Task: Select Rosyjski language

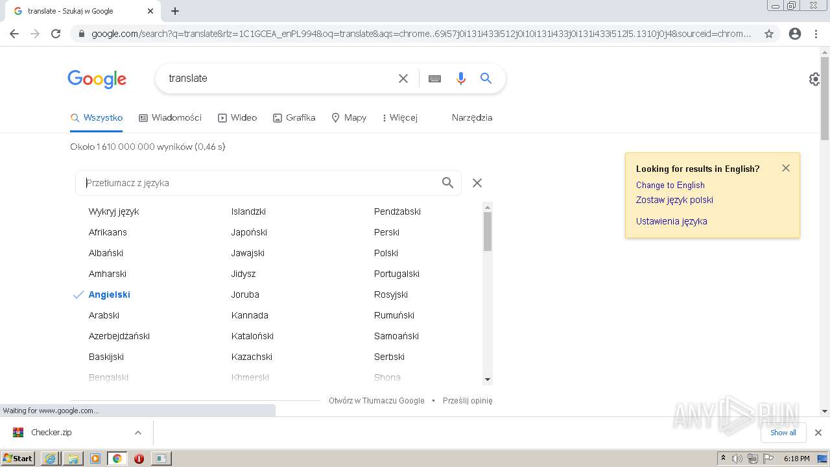Action: (x=391, y=294)
